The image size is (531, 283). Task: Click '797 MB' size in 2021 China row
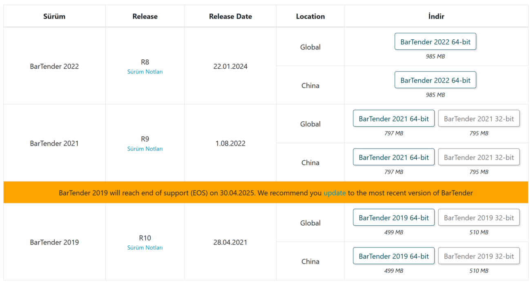click(394, 172)
